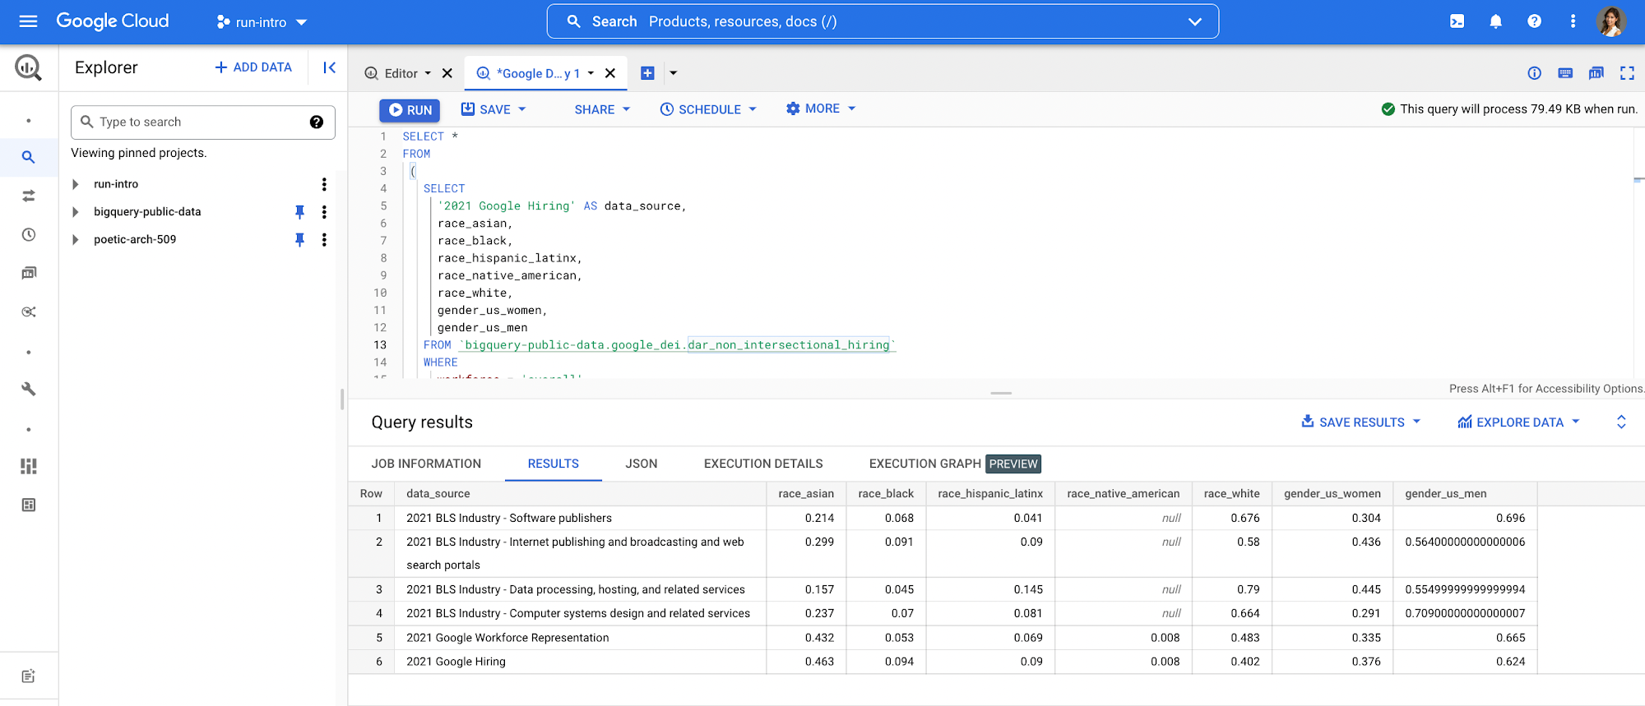Expand the poetic-arch-509 project tree
This screenshot has height=706, width=1645.
[x=76, y=240]
